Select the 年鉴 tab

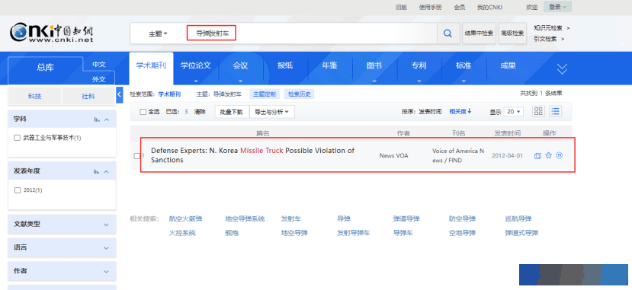(x=329, y=65)
